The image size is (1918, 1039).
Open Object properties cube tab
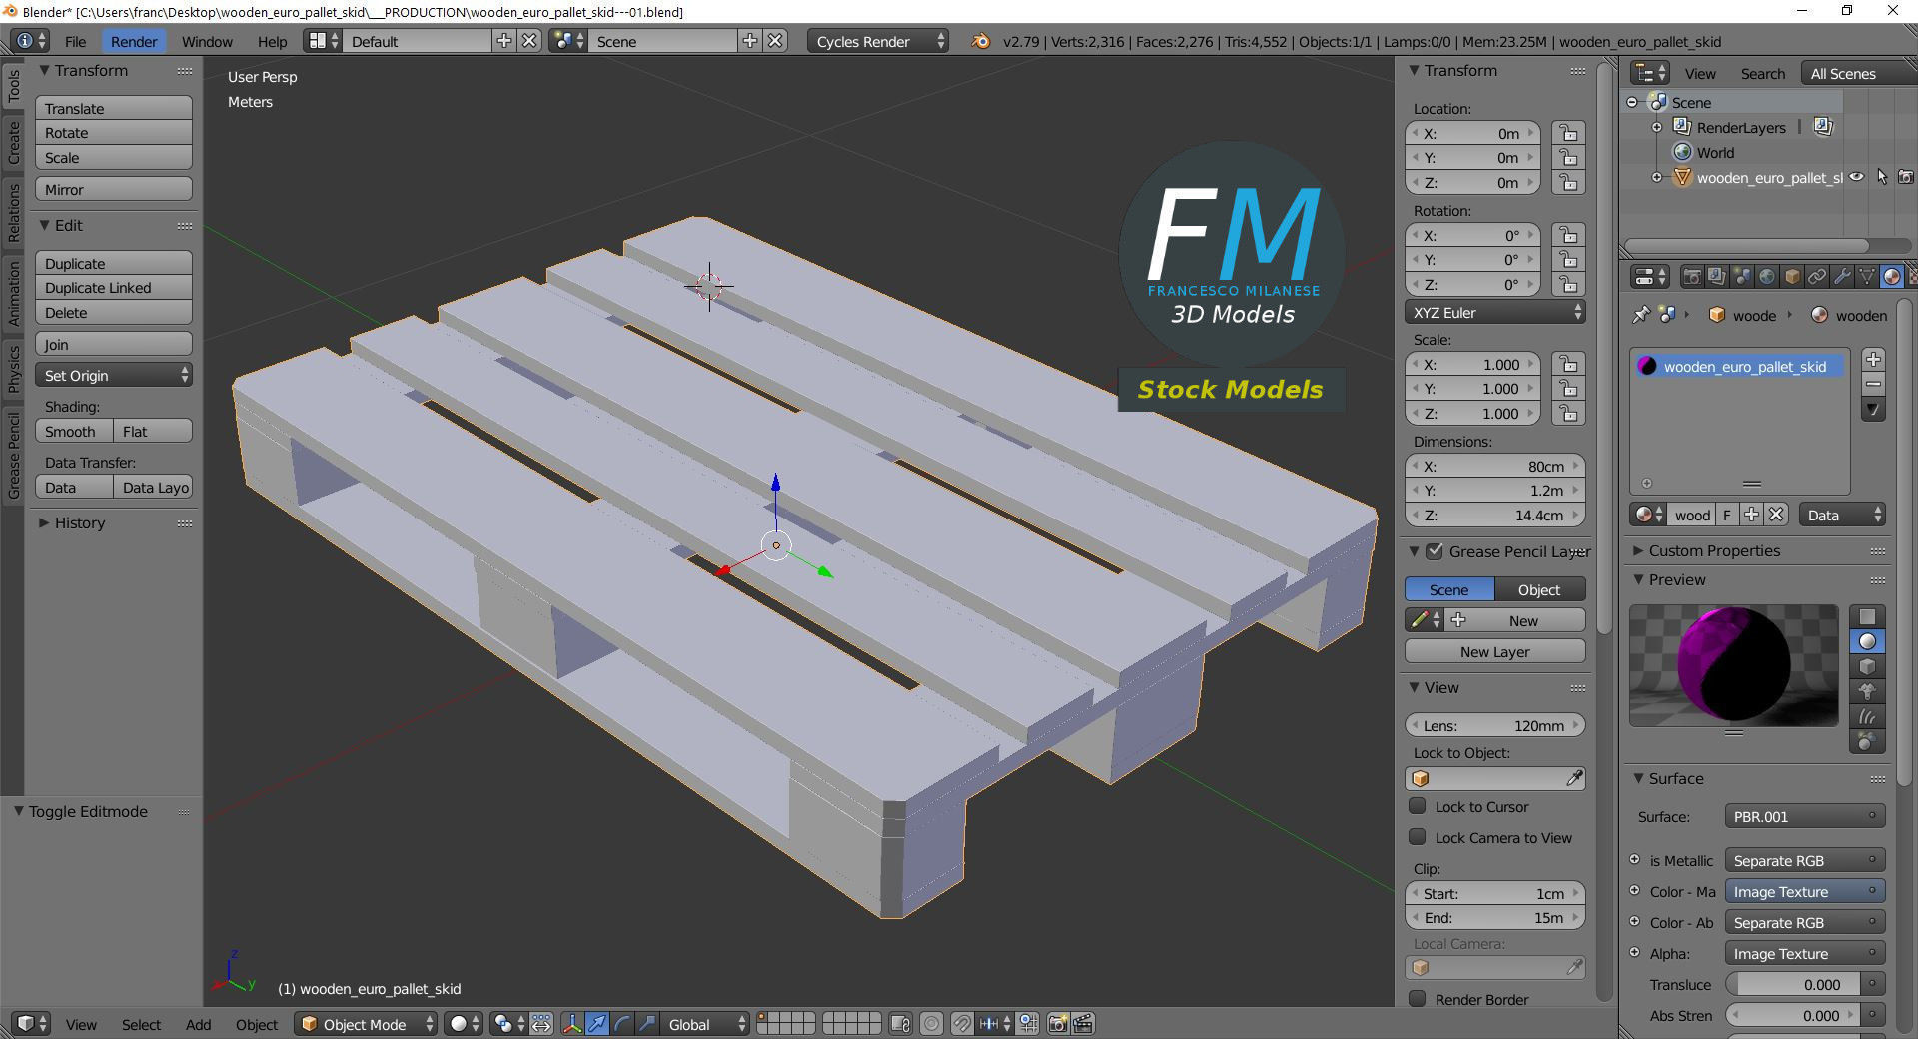point(1792,277)
